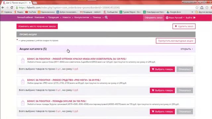Click Отказаться for PRO ноги promo
This screenshot has width=212, height=119.
coord(185,90)
